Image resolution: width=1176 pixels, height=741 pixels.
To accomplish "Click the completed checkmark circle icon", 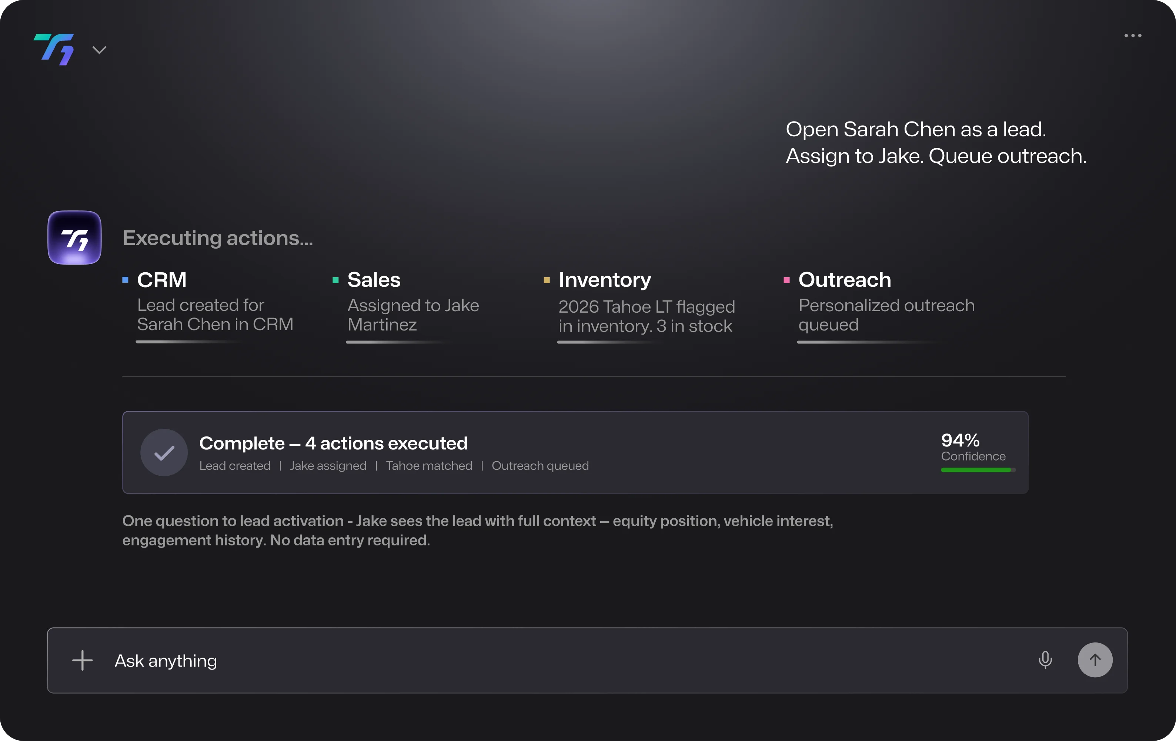I will 164,453.
